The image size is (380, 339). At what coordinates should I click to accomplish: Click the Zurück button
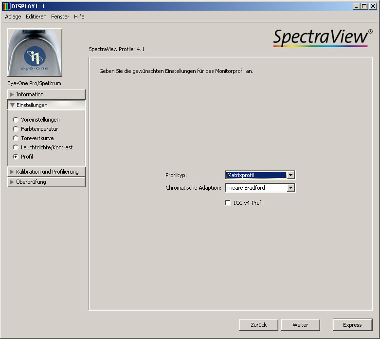pos(258,325)
